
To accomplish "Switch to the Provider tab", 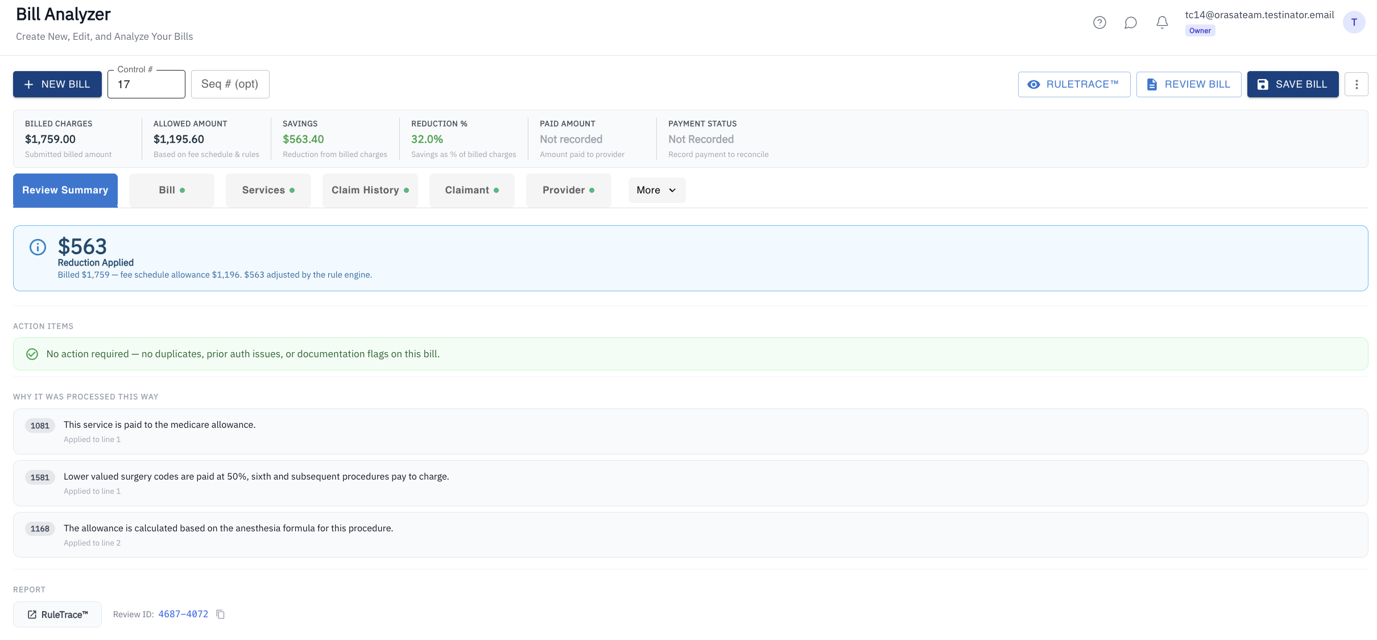I will [569, 190].
